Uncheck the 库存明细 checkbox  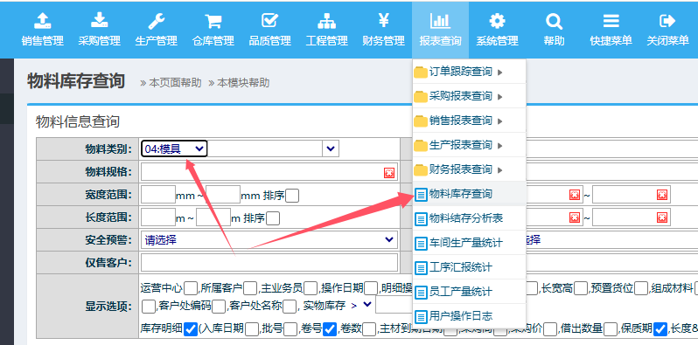click(190, 329)
